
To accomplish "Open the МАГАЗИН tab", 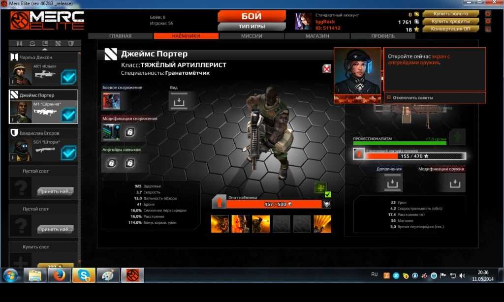I will coord(317,36).
